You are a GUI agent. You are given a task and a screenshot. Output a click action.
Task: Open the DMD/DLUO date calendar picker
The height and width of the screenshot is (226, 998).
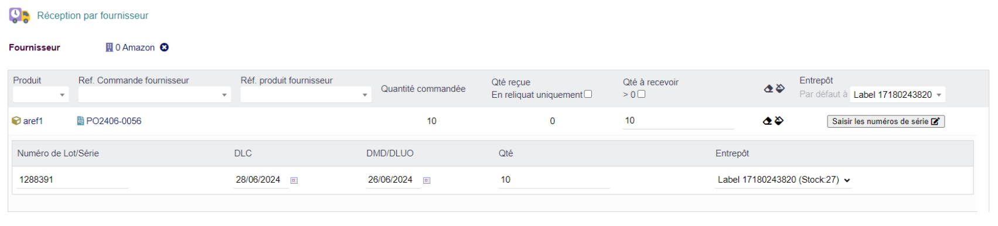(x=427, y=180)
